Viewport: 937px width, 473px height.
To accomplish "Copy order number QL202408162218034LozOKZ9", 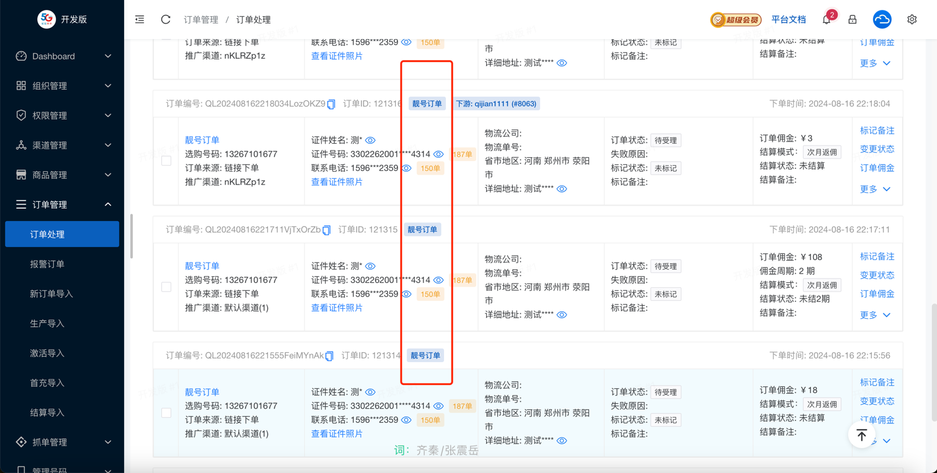I will click(331, 104).
